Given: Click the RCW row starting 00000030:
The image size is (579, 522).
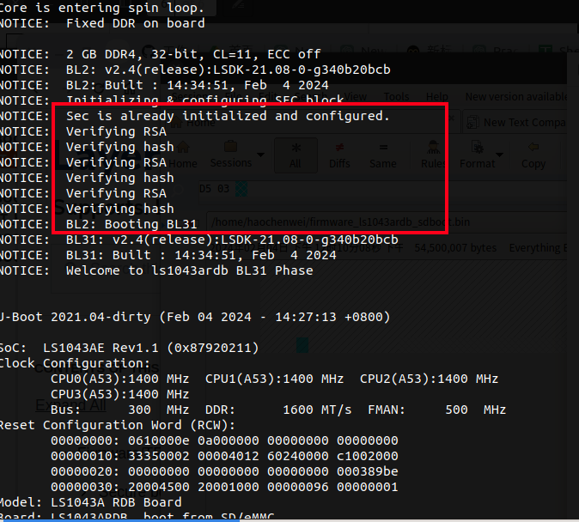Looking at the screenshot, I should coord(224,488).
